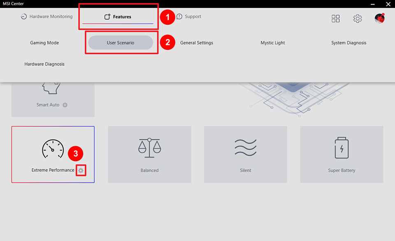Select User Scenario feature button
The width and height of the screenshot is (395, 241).
(x=121, y=43)
